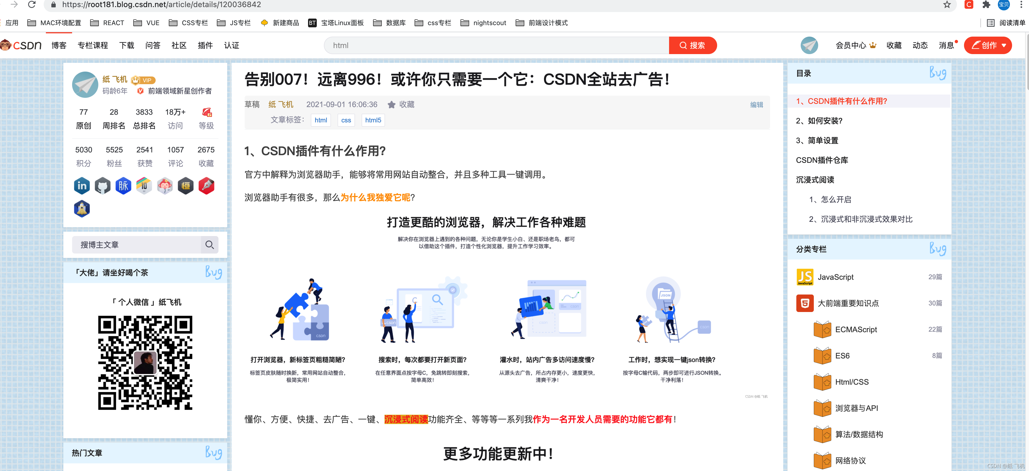Viewport: 1029px width, 471px height.
Task: Open the 阅读清单 reading list
Action: tap(1006, 23)
